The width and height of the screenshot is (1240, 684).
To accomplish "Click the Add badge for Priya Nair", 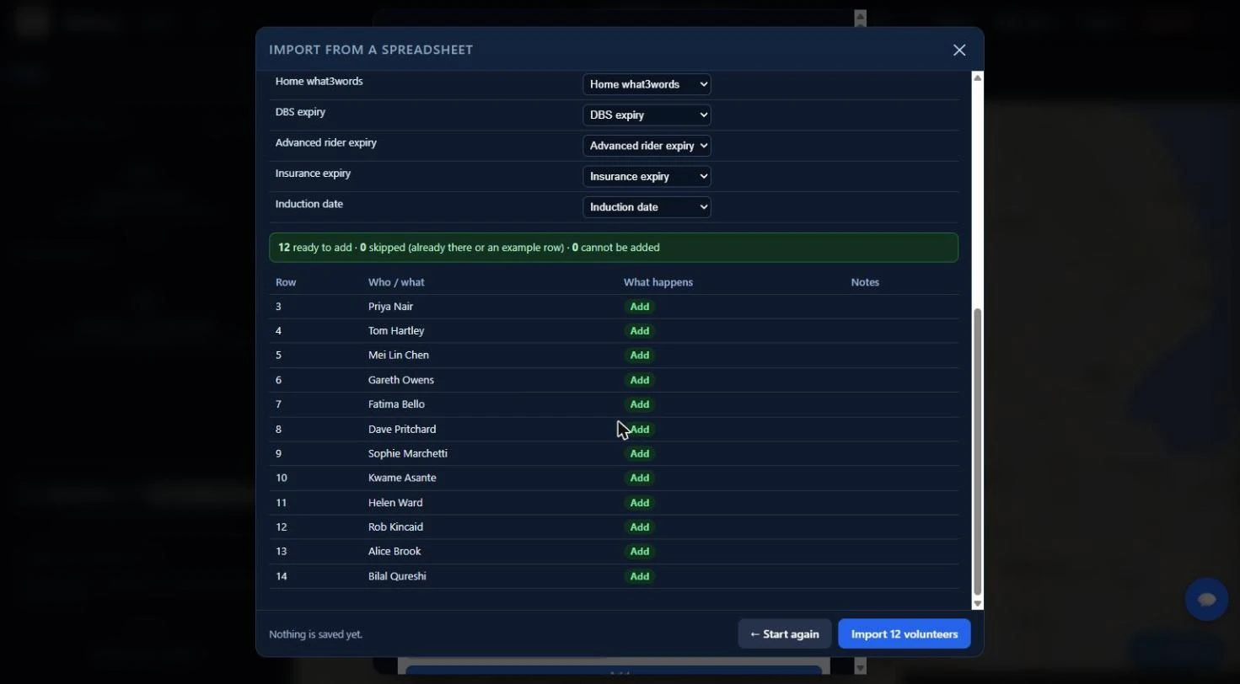I will point(640,307).
